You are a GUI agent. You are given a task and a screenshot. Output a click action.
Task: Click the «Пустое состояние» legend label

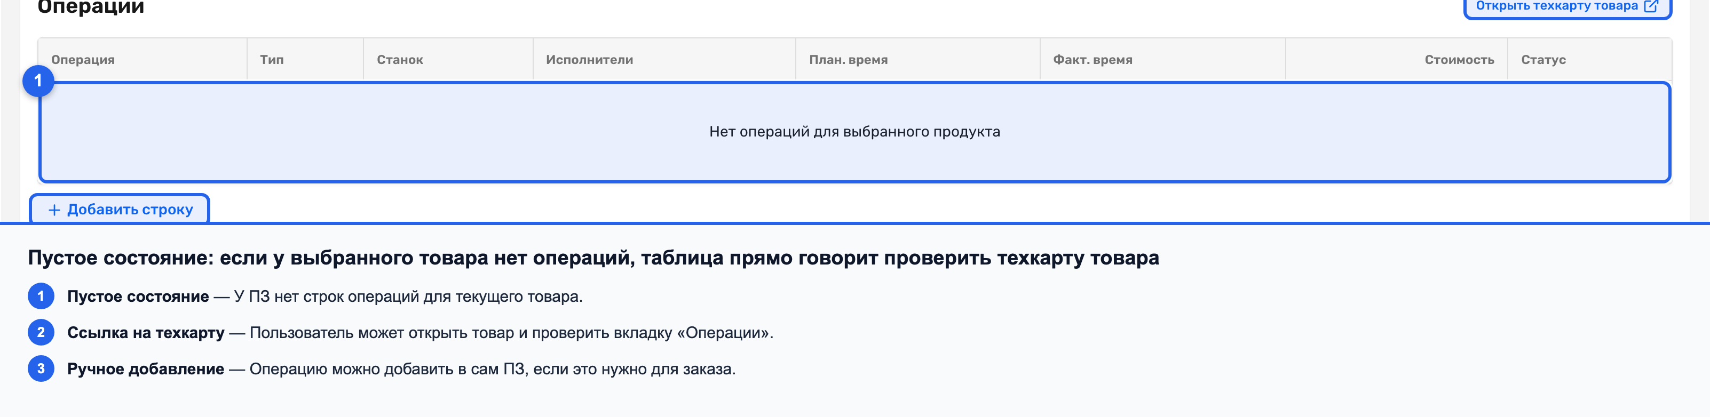point(138,296)
